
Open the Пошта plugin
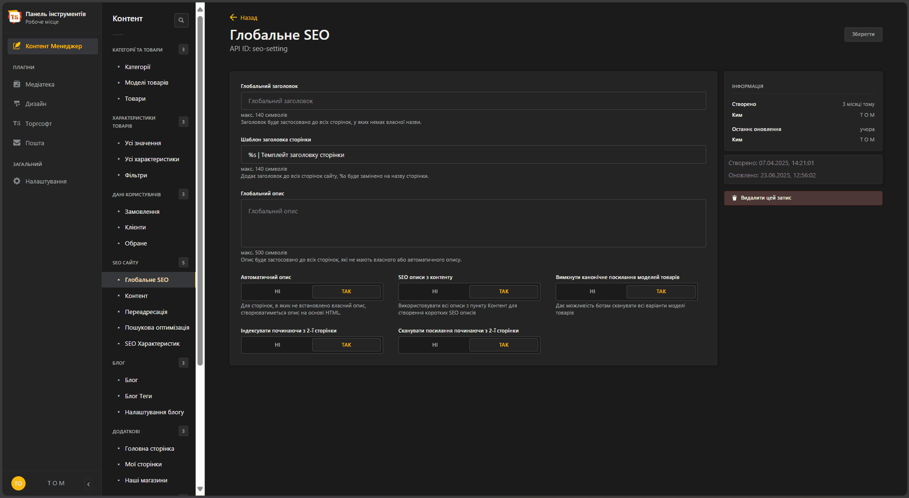pos(35,143)
